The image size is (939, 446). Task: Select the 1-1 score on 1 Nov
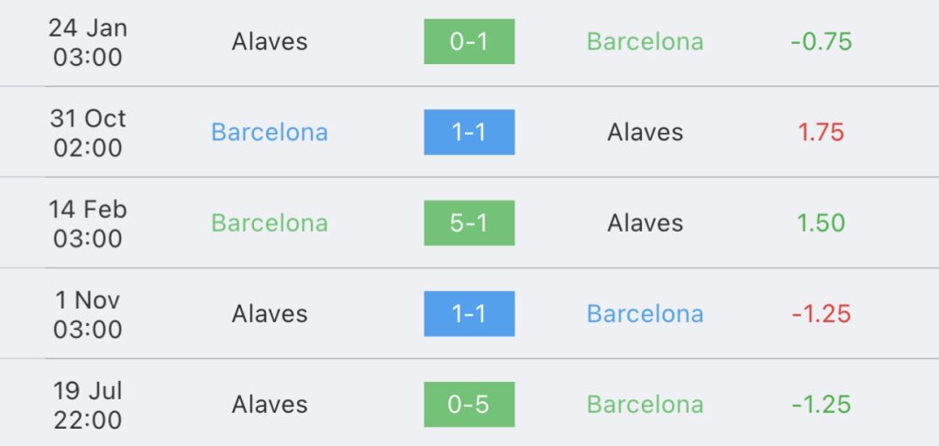coord(469,314)
